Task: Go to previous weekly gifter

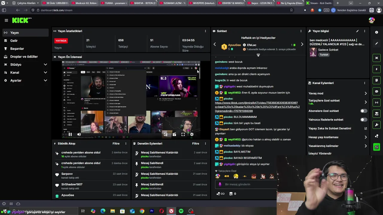Action: [215, 44]
